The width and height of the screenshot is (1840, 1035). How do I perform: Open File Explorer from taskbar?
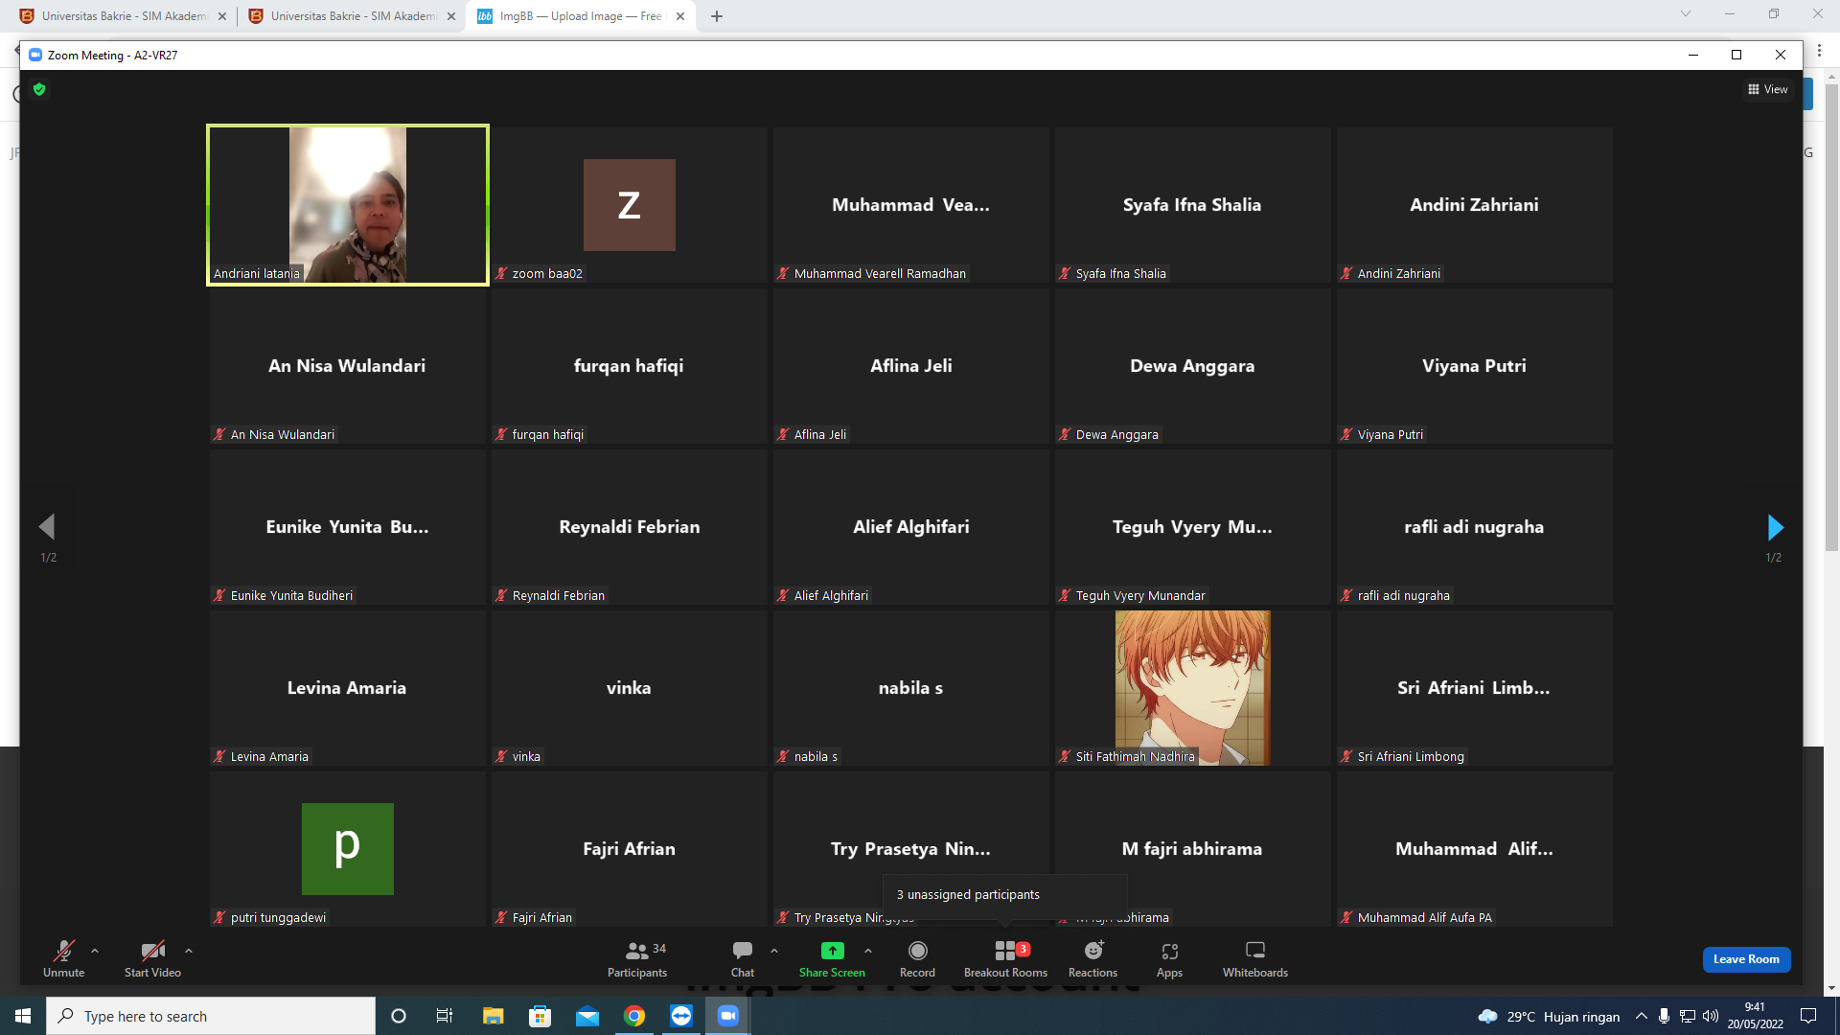click(x=493, y=1016)
